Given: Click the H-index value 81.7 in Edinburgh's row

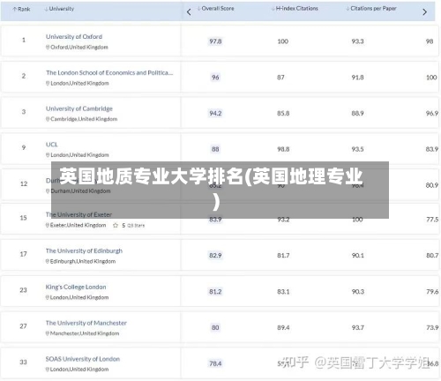Looking at the screenshot, I should pos(283,256).
